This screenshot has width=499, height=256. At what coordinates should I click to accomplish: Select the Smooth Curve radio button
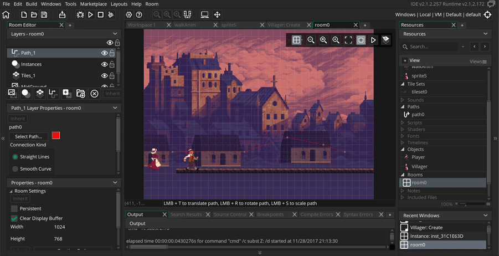click(x=16, y=169)
